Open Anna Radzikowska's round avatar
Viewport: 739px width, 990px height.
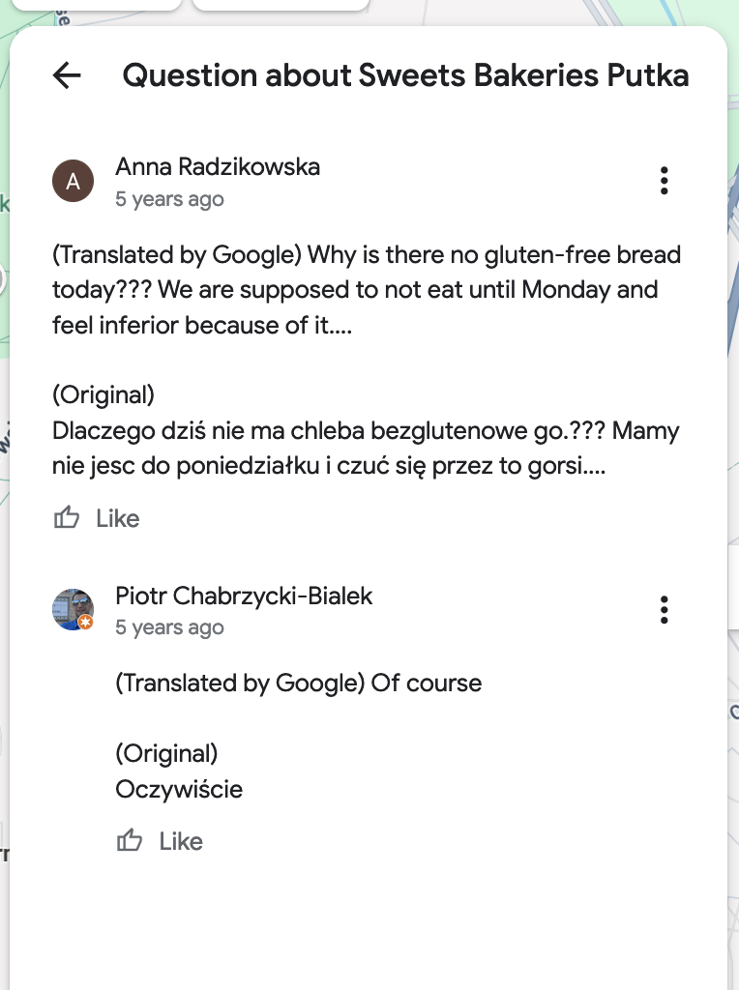(x=73, y=181)
